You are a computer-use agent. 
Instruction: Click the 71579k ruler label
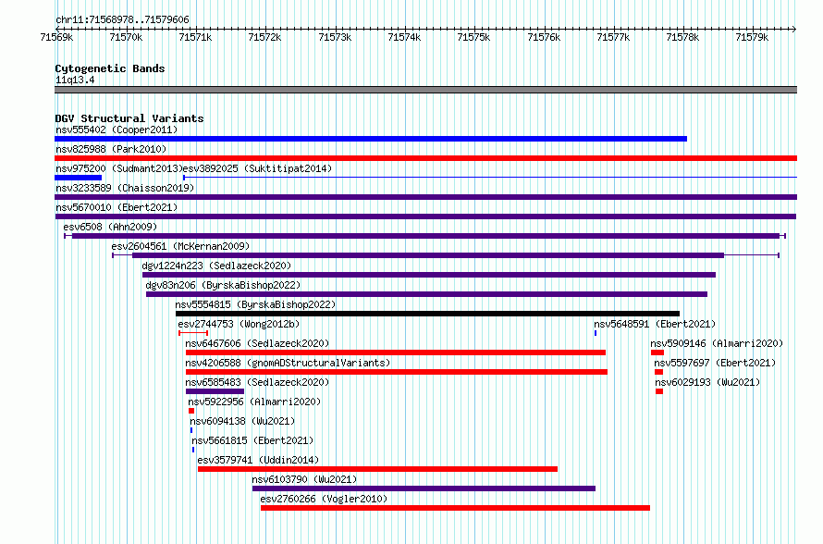point(752,37)
